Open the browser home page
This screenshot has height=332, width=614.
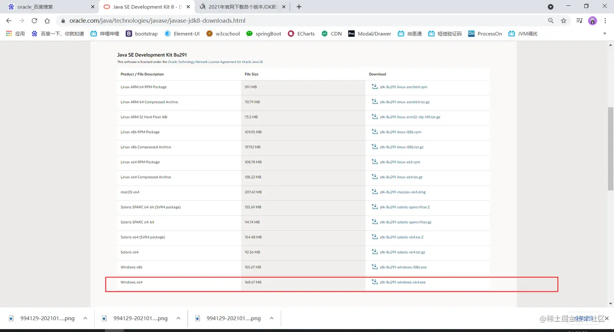pyautogui.click(x=47, y=21)
